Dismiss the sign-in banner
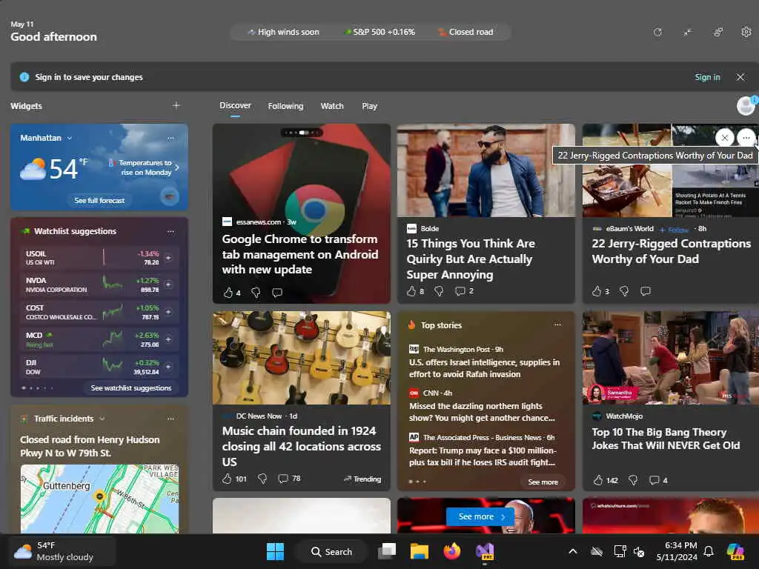Image resolution: width=759 pixels, height=569 pixels. click(740, 77)
